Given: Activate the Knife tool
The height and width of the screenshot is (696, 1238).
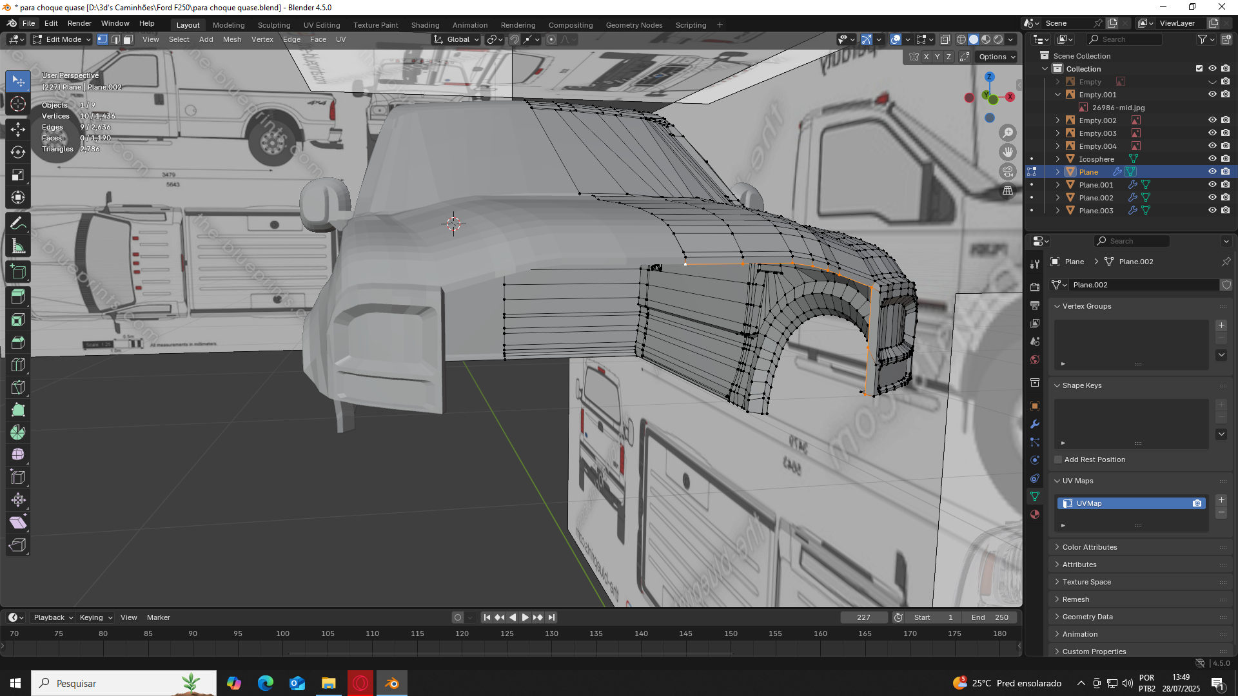Looking at the screenshot, I should [x=18, y=387].
